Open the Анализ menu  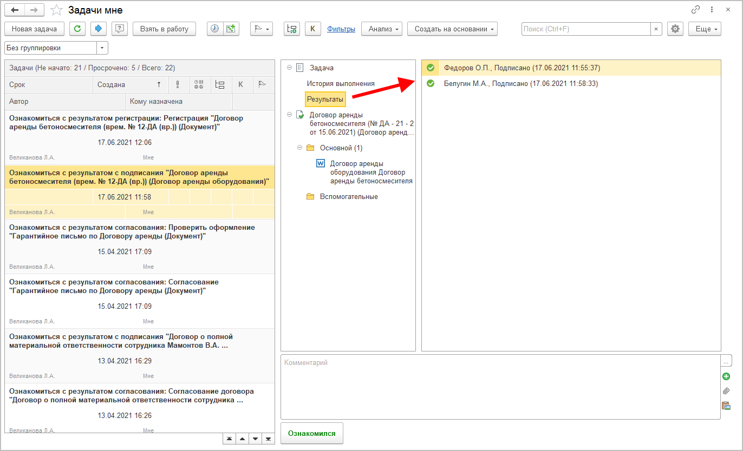point(382,29)
